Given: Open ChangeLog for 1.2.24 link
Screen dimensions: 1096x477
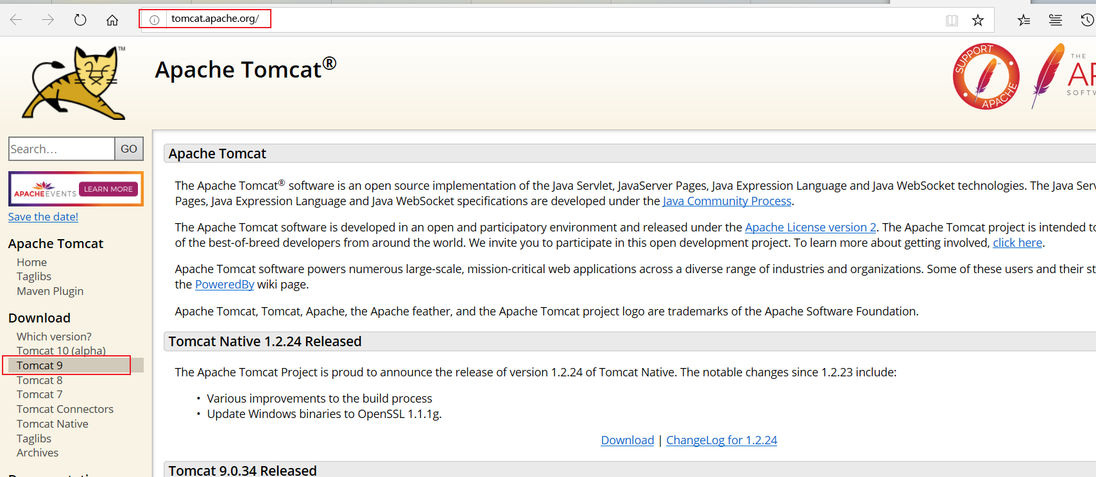Looking at the screenshot, I should pyautogui.click(x=721, y=440).
